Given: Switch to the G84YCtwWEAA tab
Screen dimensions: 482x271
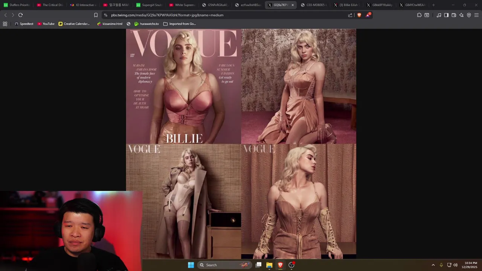Looking at the screenshot, I should (x=413, y=5).
